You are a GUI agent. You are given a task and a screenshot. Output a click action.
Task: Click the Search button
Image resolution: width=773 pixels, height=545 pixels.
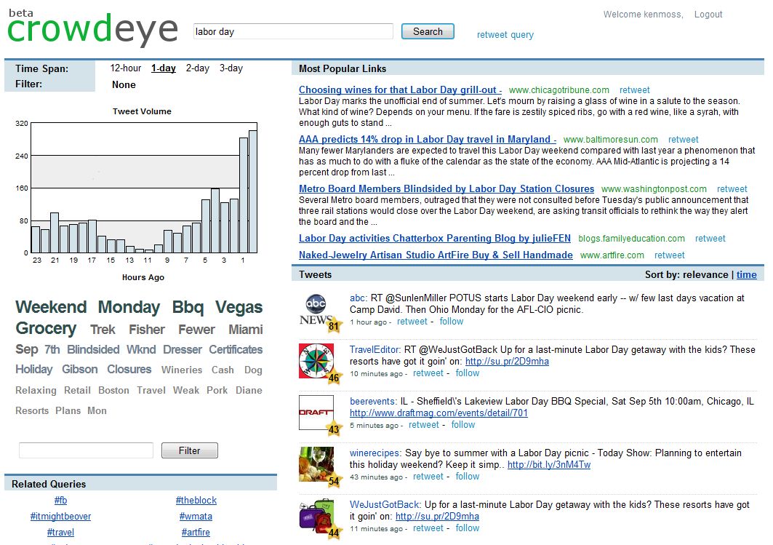[x=428, y=31]
